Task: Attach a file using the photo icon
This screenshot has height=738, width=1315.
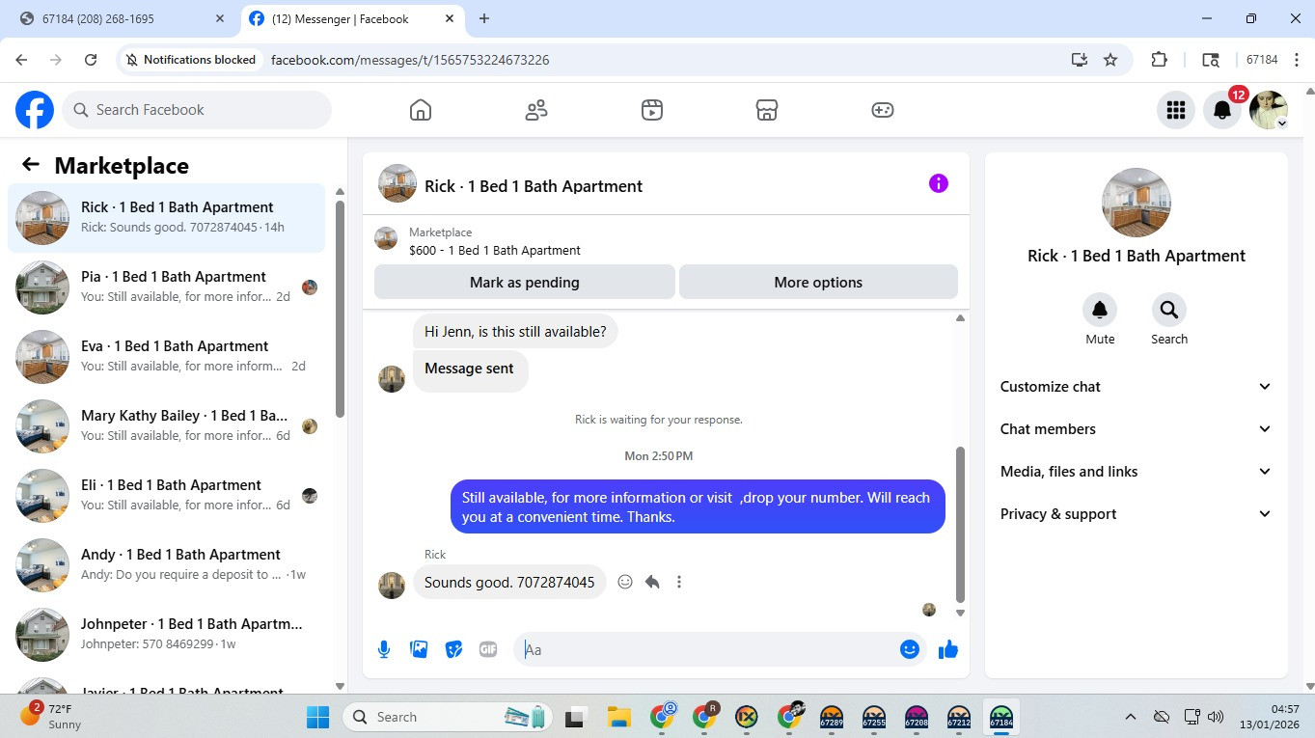Action: pyautogui.click(x=419, y=649)
